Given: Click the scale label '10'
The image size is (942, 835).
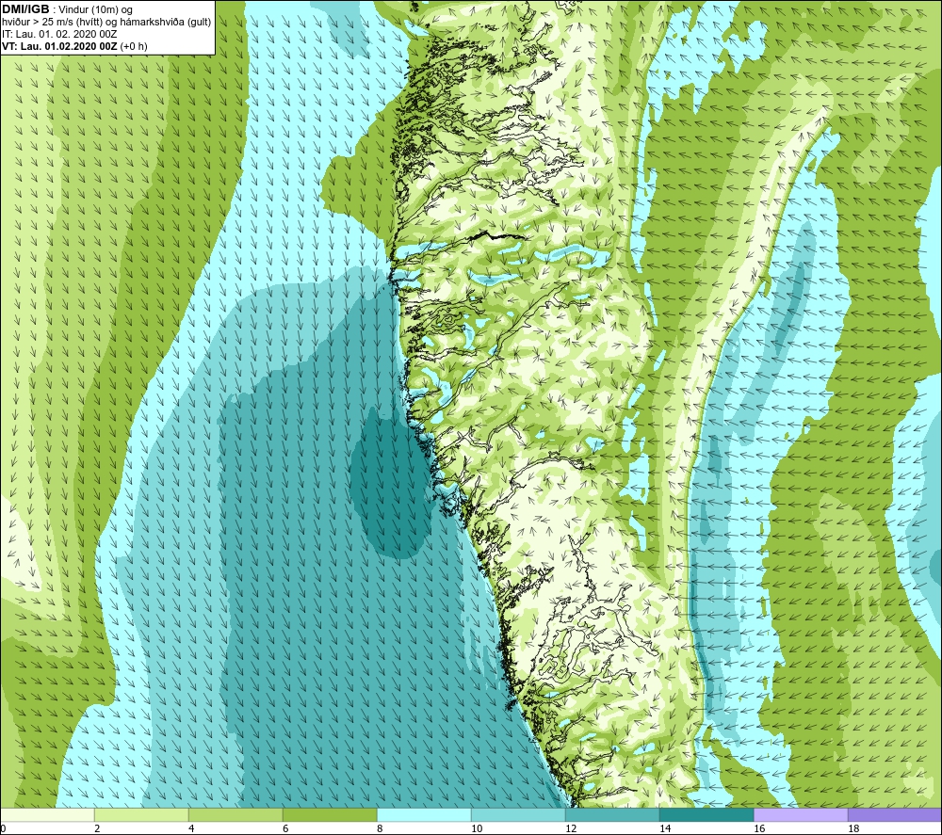Looking at the screenshot, I should [x=477, y=829].
